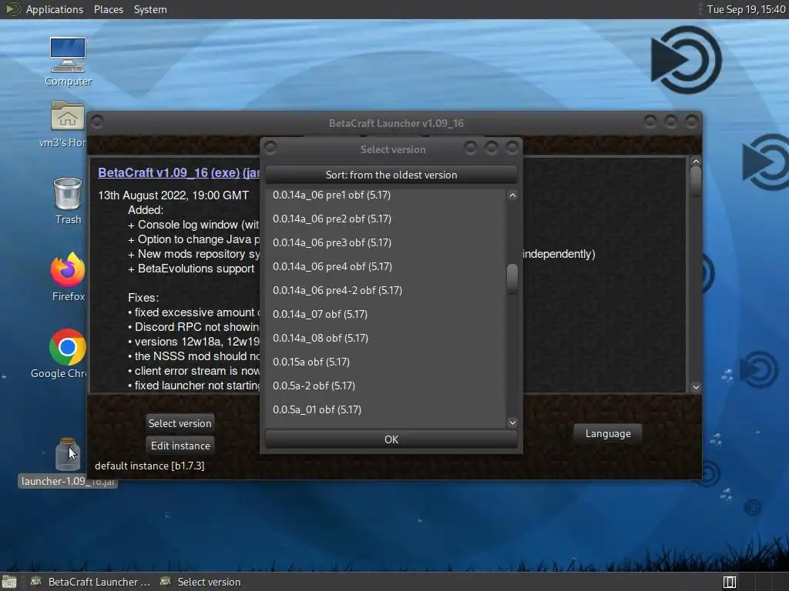Switch to BetaCraft Launcher taskbar entry
789x591 pixels.
(x=91, y=582)
